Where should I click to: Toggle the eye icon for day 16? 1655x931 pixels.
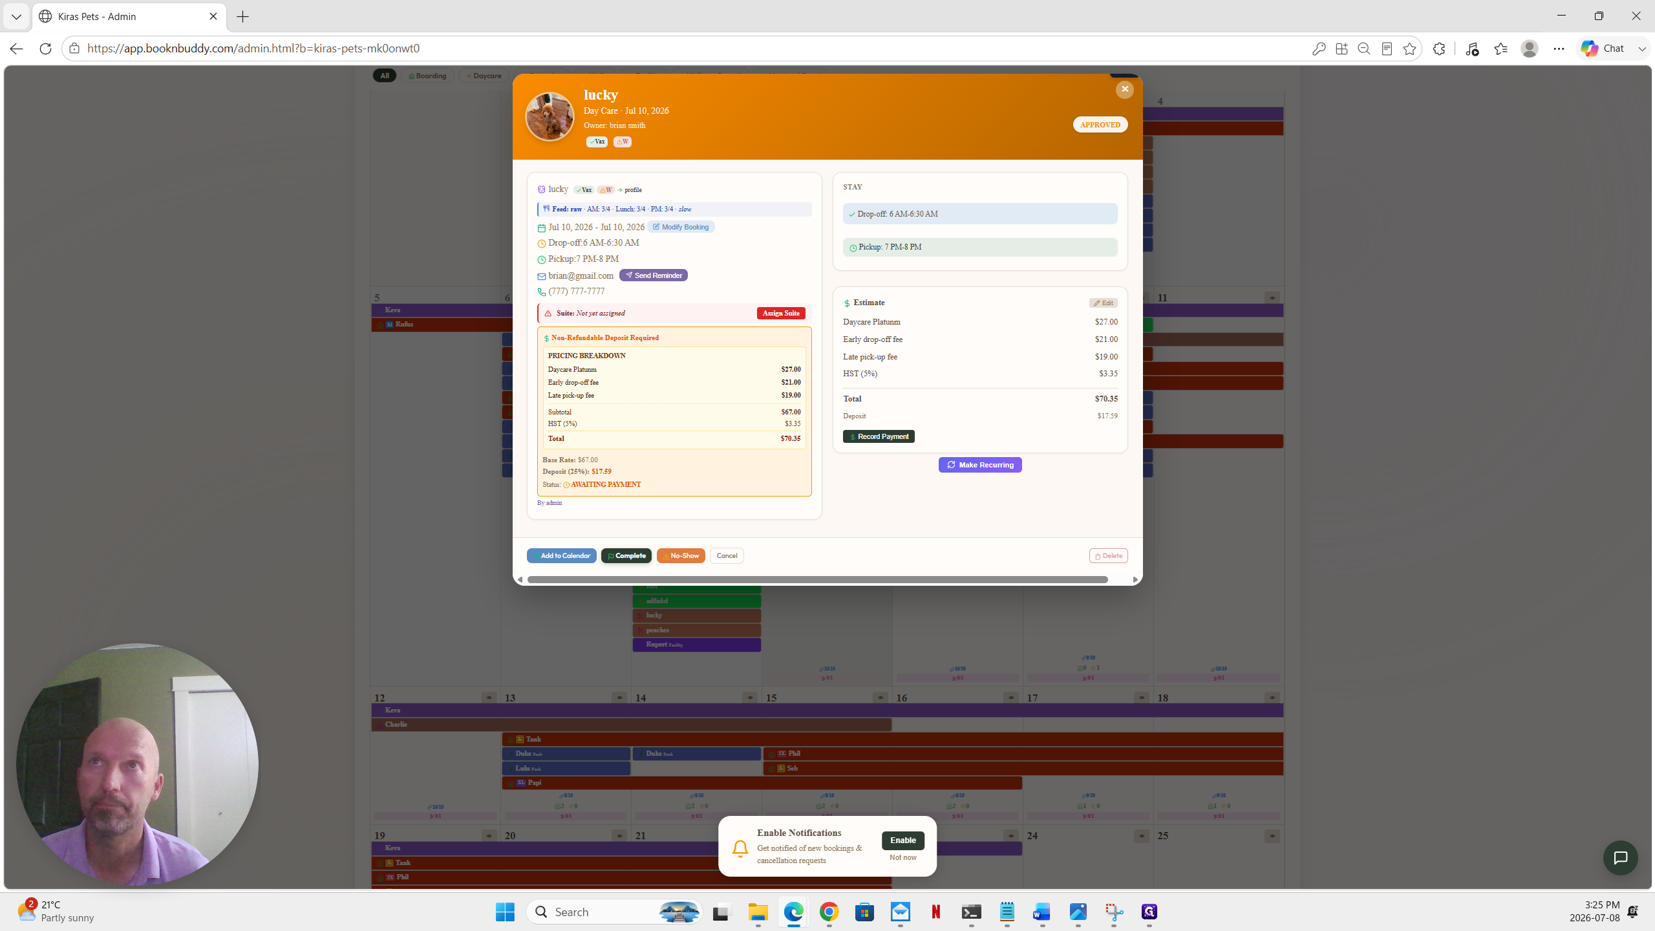[x=1011, y=698]
